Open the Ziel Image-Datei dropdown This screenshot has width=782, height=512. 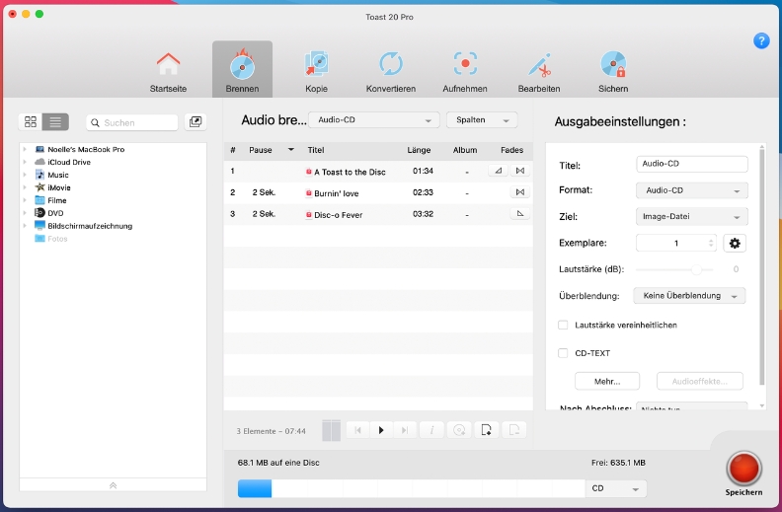click(692, 217)
